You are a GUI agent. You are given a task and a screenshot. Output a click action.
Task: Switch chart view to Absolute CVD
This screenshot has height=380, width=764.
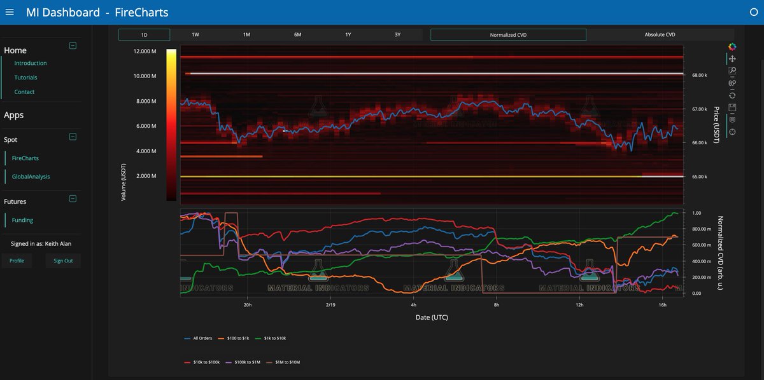click(660, 34)
